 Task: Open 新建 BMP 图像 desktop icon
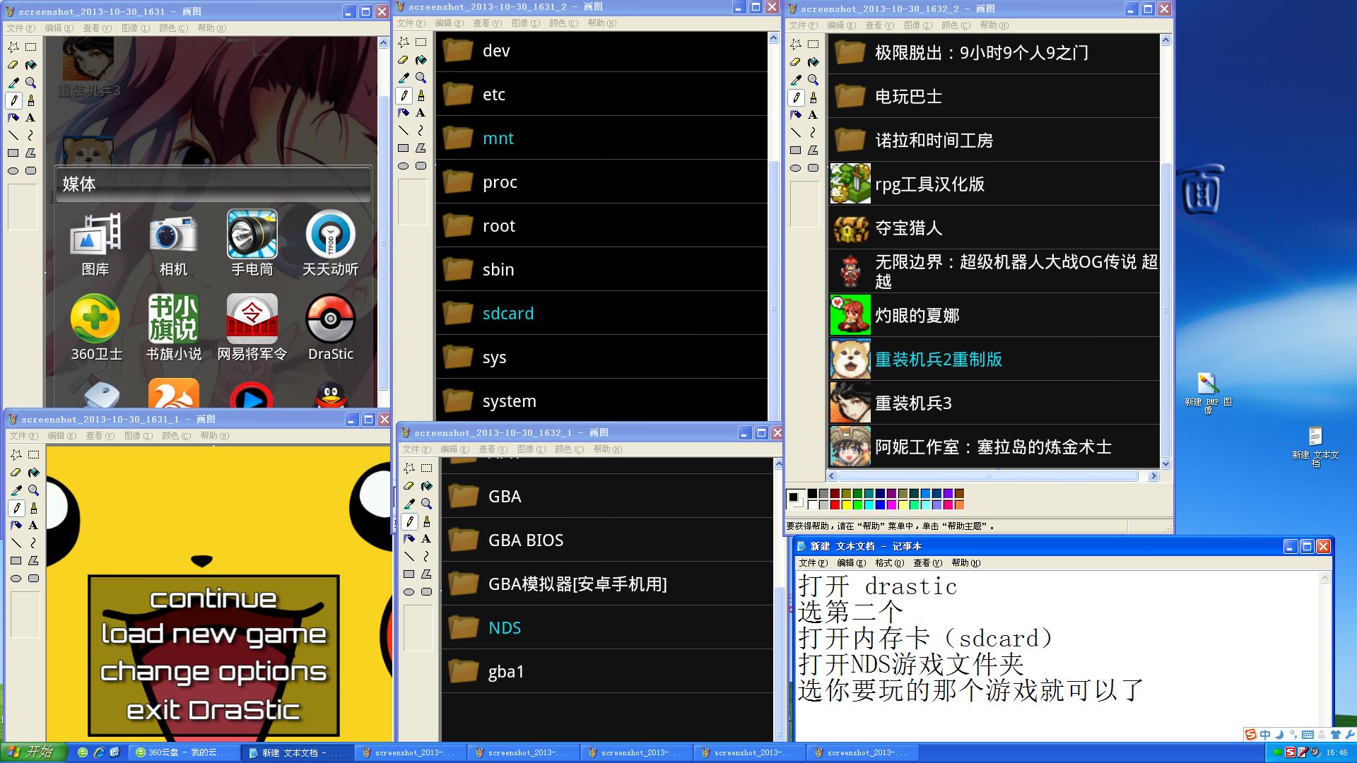(1208, 393)
